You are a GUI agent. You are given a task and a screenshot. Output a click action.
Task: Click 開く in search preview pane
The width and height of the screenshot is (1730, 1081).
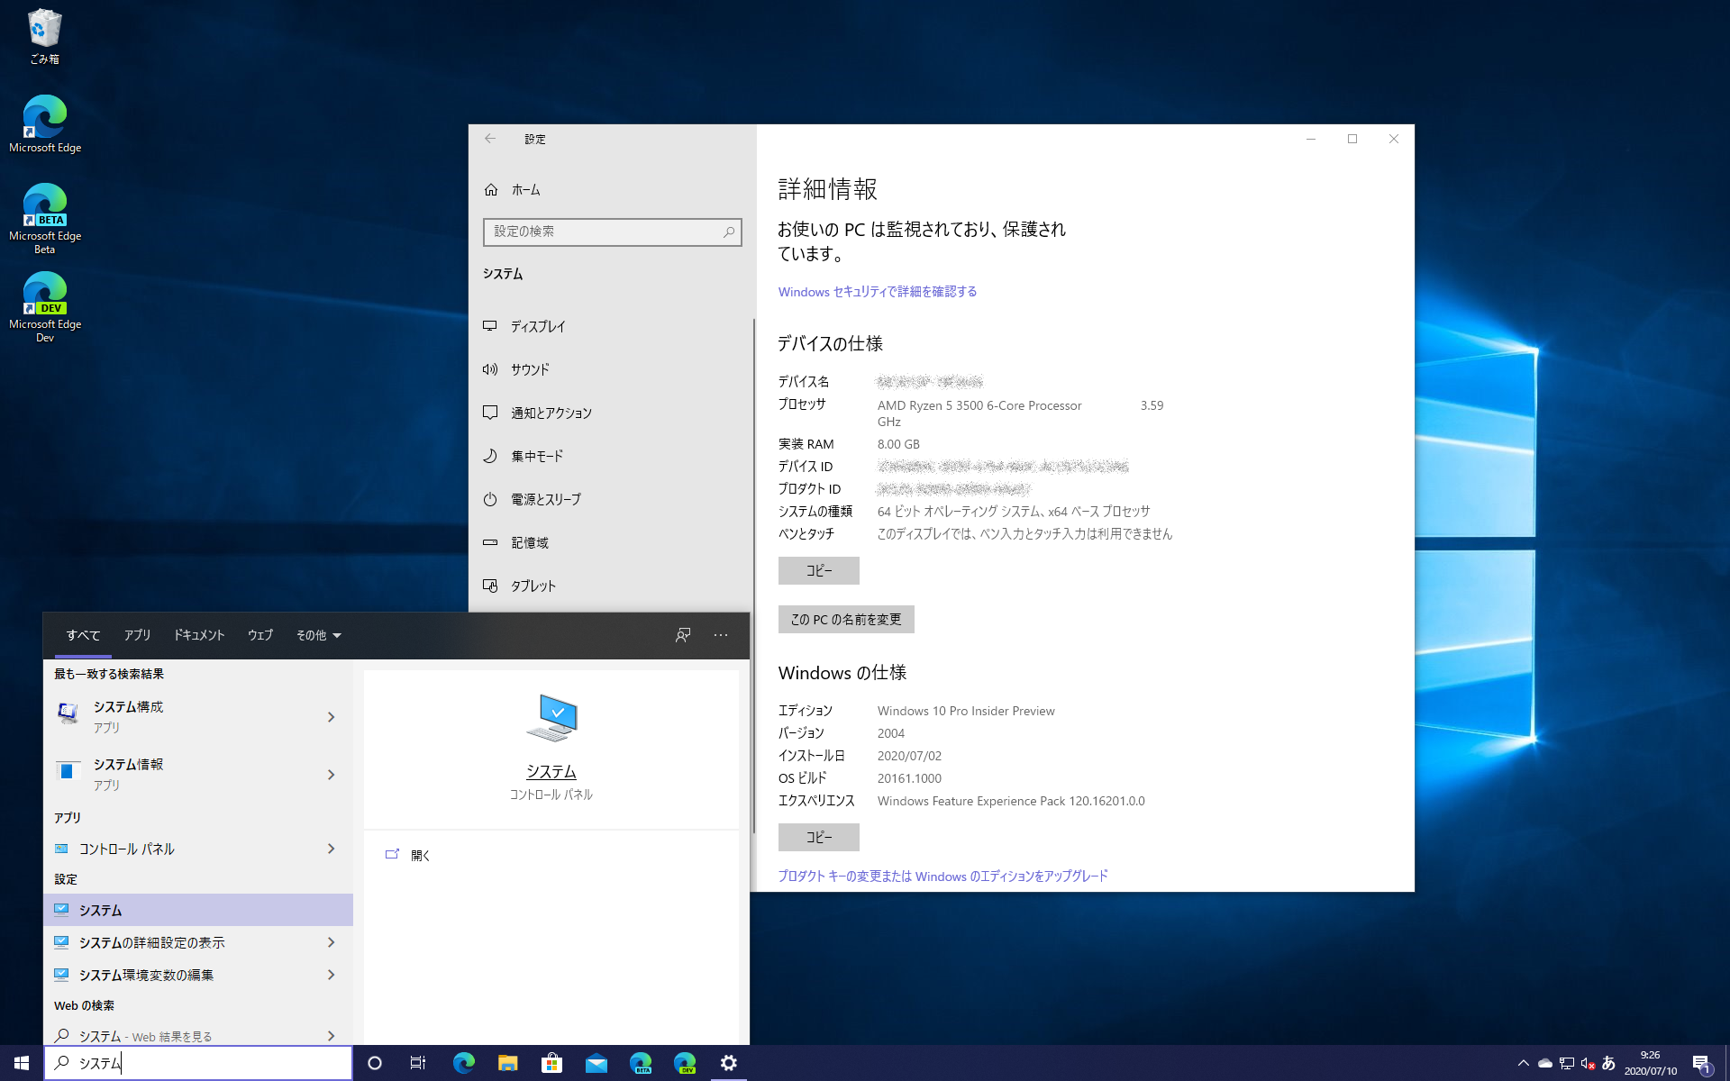[x=551, y=855]
